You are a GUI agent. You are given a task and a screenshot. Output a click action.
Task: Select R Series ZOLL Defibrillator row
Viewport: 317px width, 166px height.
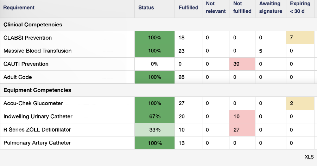coord(37,129)
